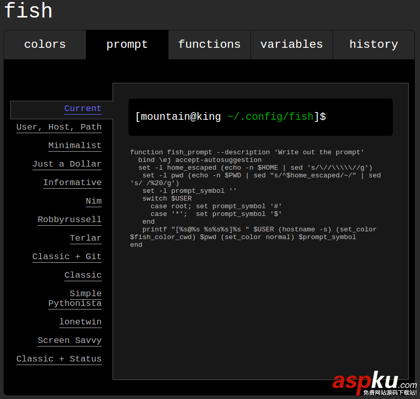The width and height of the screenshot is (420, 399).
Task: Select the prompt tab
Action: point(127,45)
